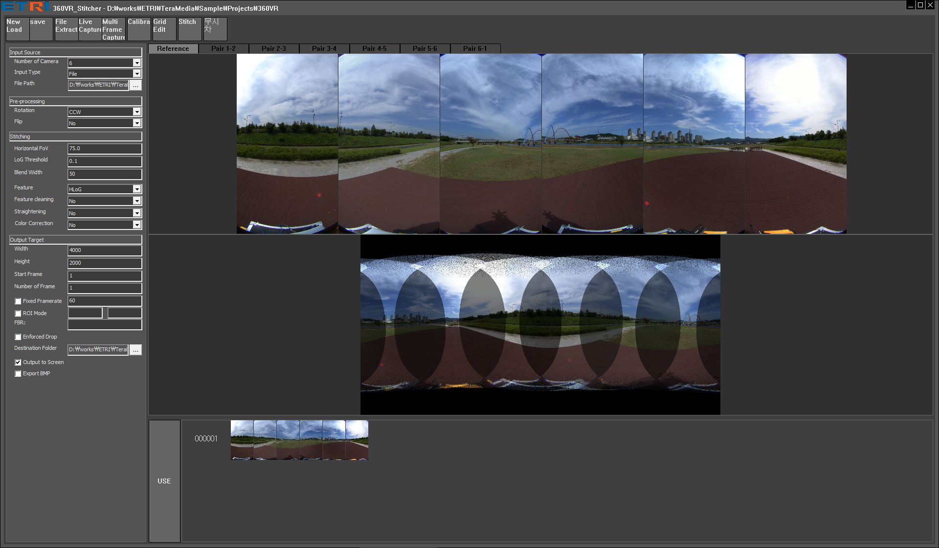Viewport: 939px width, 548px height.
Task: Expand the Number of Camera dropdown
Action: click(x=137, y=63)
